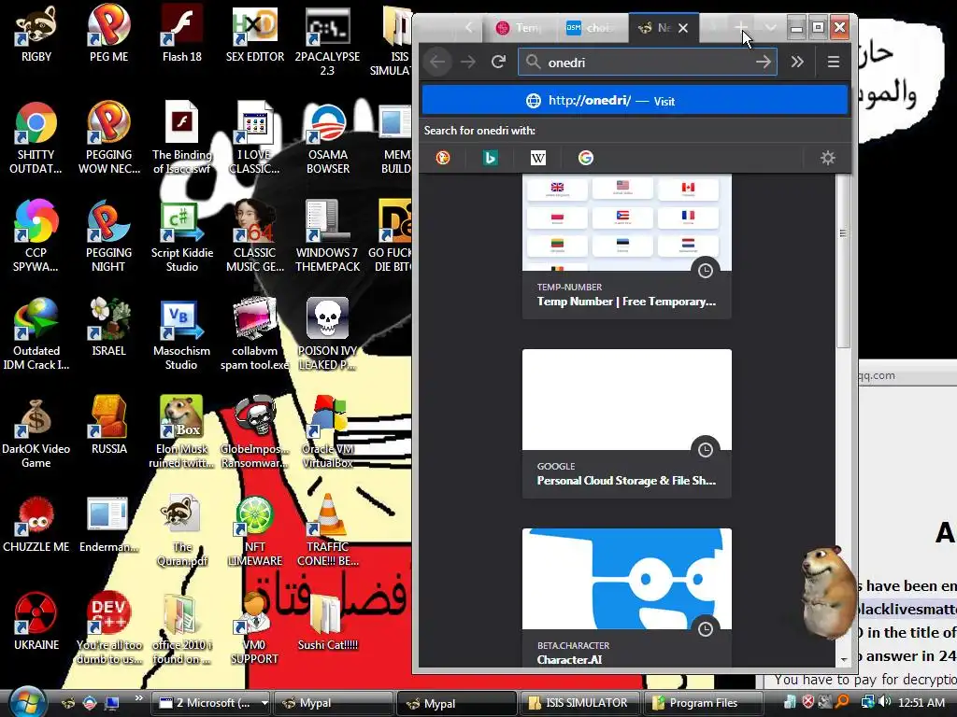
Task: Open the Outdated IDM Crack I... shortcut
Action: 36,335
